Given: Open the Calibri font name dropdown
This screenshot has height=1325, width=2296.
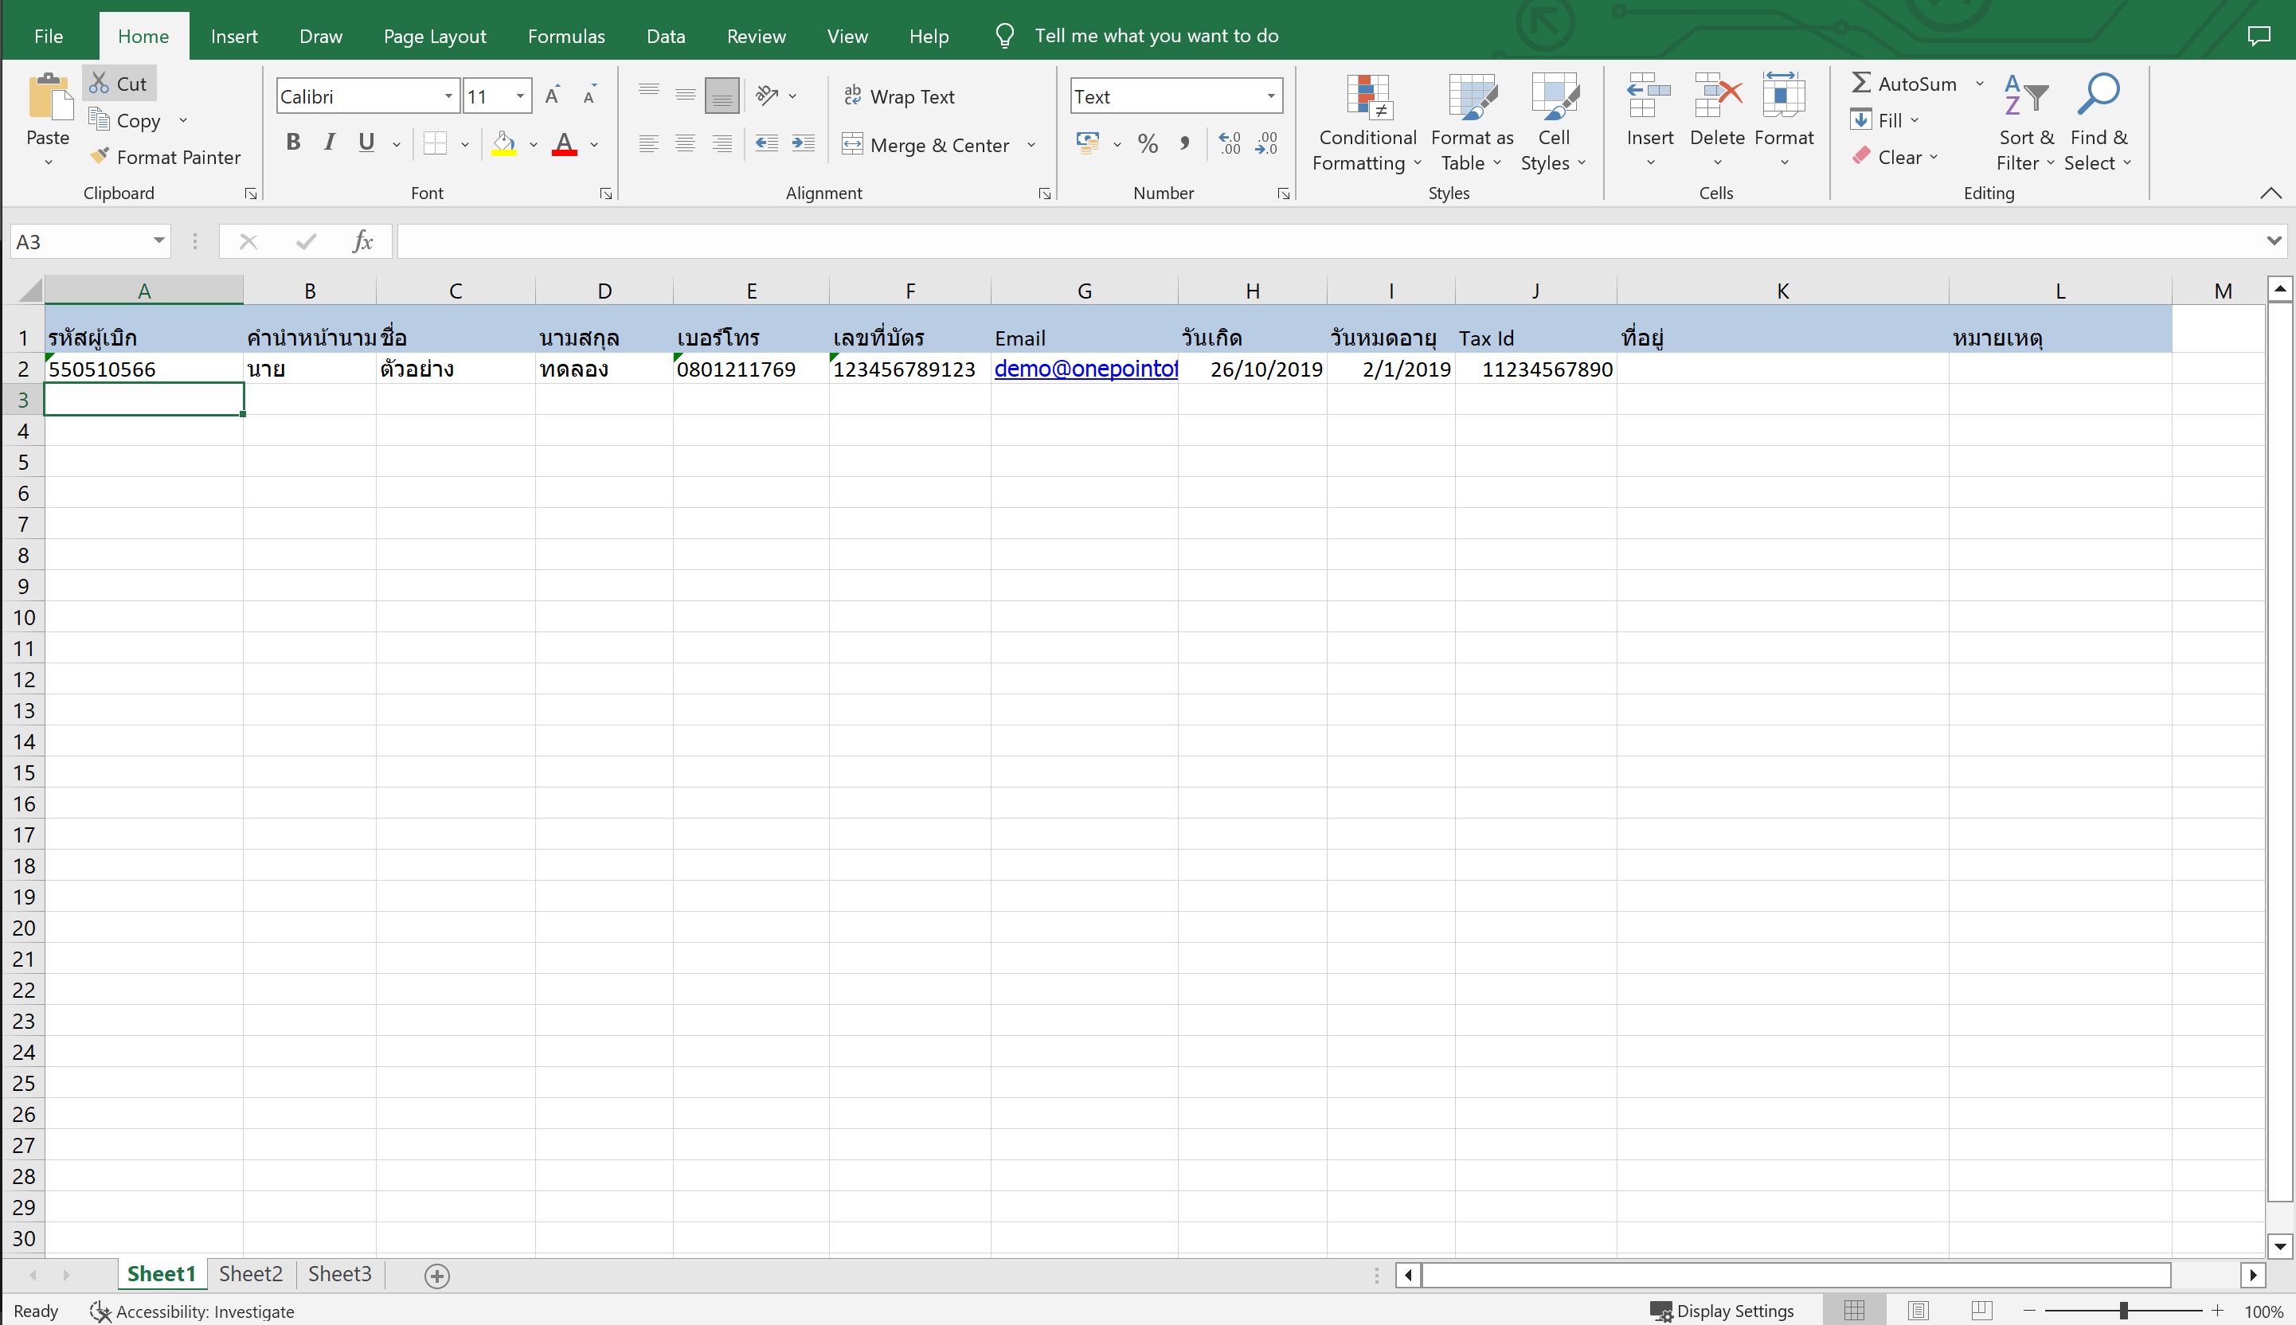Looking at the screenshot, I should 448,96.
